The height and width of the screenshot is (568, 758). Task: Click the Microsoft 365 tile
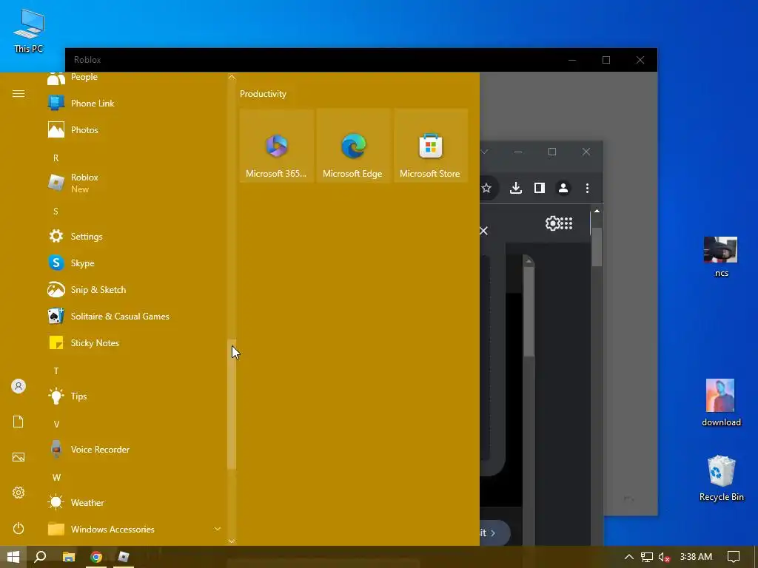277,146
